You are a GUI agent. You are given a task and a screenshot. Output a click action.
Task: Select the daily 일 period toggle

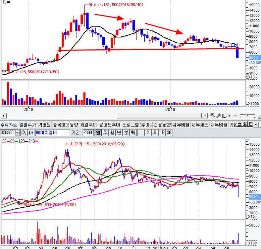(x=98, y=133)
